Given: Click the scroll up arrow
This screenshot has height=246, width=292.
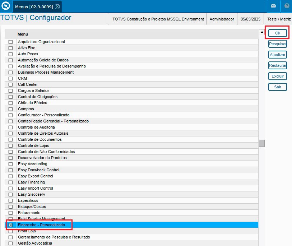Looking at the screenshot, I should [x=262, y=32].
